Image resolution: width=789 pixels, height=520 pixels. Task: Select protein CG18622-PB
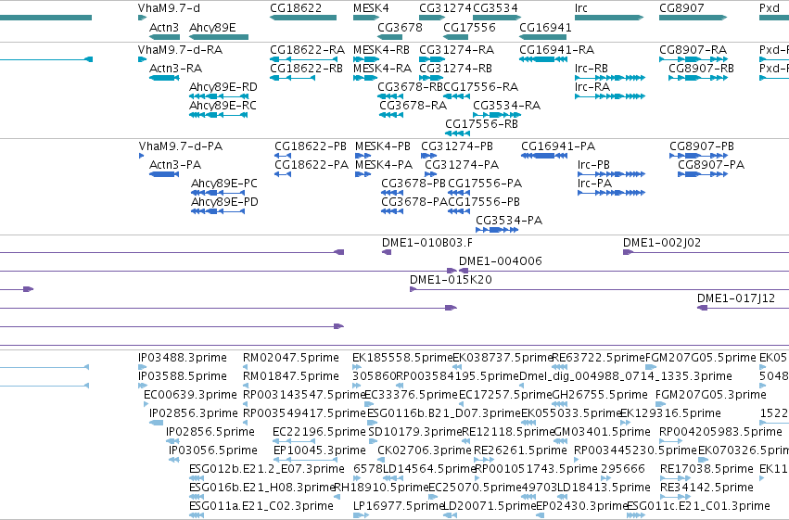click(283, 156)
